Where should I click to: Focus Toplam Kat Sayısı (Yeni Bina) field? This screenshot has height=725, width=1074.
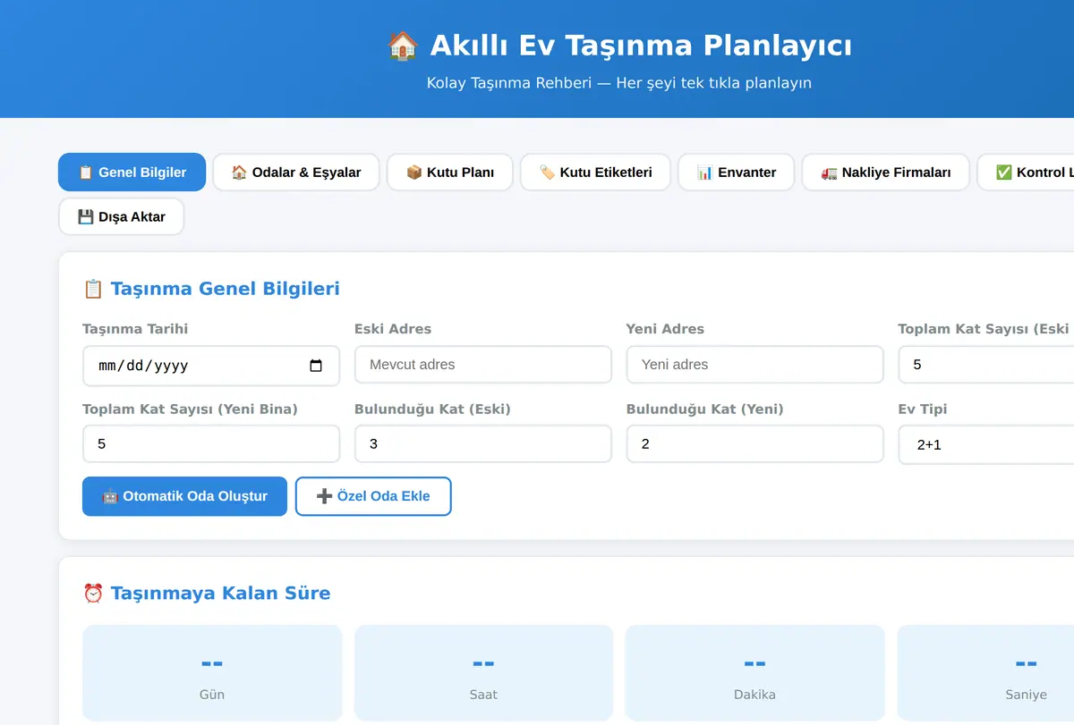tap(211, 443)
